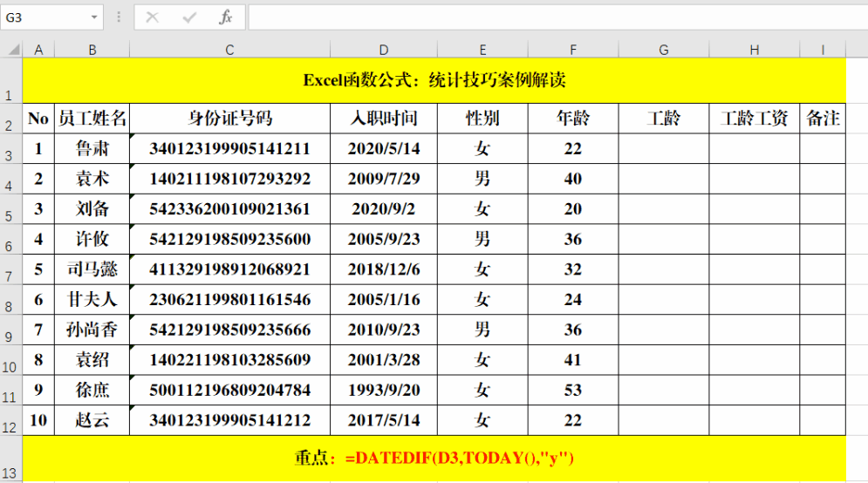This screenshot has width=868, height=483.
Task: Click the formula bar options dots handle
Action: pyautogui.click(x=119, y=17)
